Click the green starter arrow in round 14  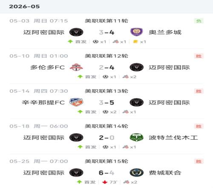80,147
